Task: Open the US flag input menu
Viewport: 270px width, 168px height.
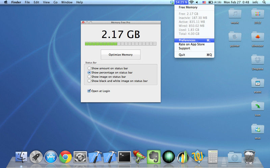Action: [204, 2]
